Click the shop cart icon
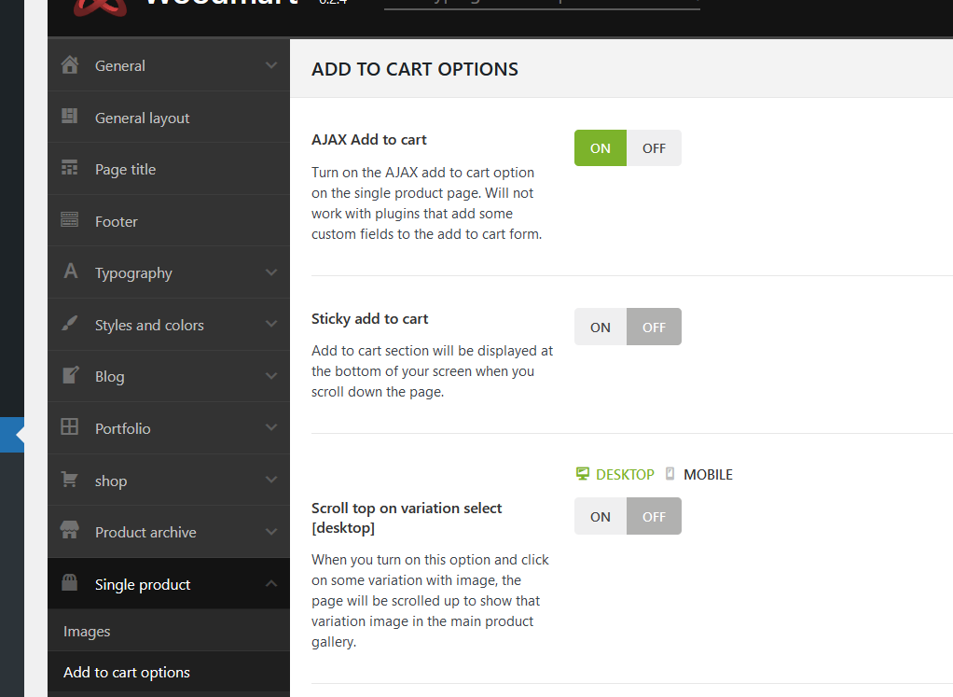Screen dimensions: 953x697 (x=69, y=480)
